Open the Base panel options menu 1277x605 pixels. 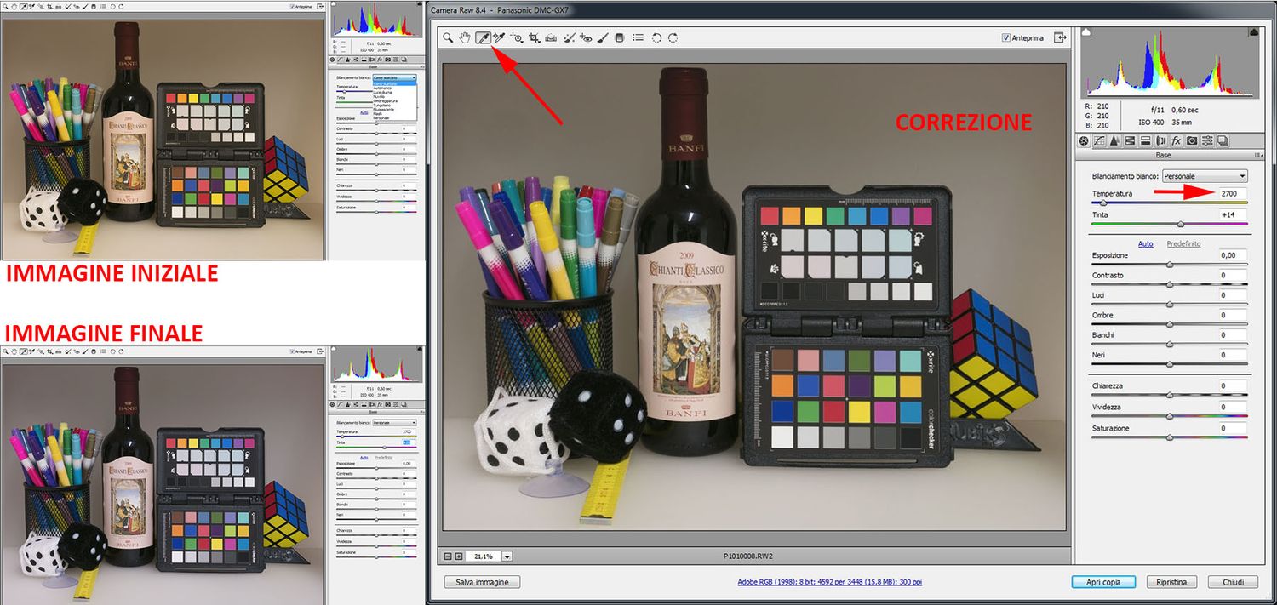click(1257, 156)
